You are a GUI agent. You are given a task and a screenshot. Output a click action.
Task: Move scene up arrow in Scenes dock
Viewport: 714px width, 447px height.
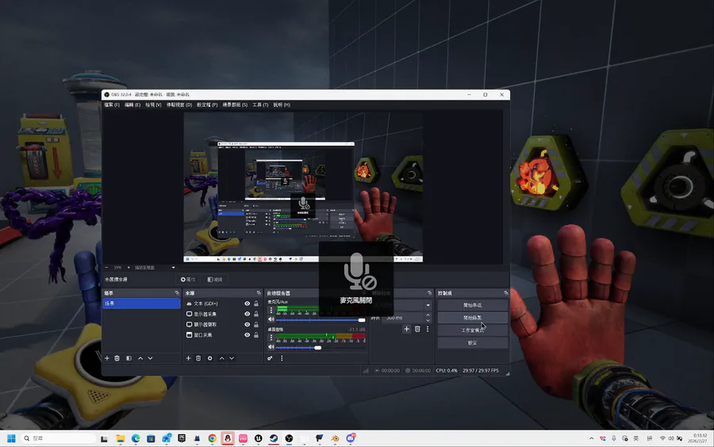point(140,358)
